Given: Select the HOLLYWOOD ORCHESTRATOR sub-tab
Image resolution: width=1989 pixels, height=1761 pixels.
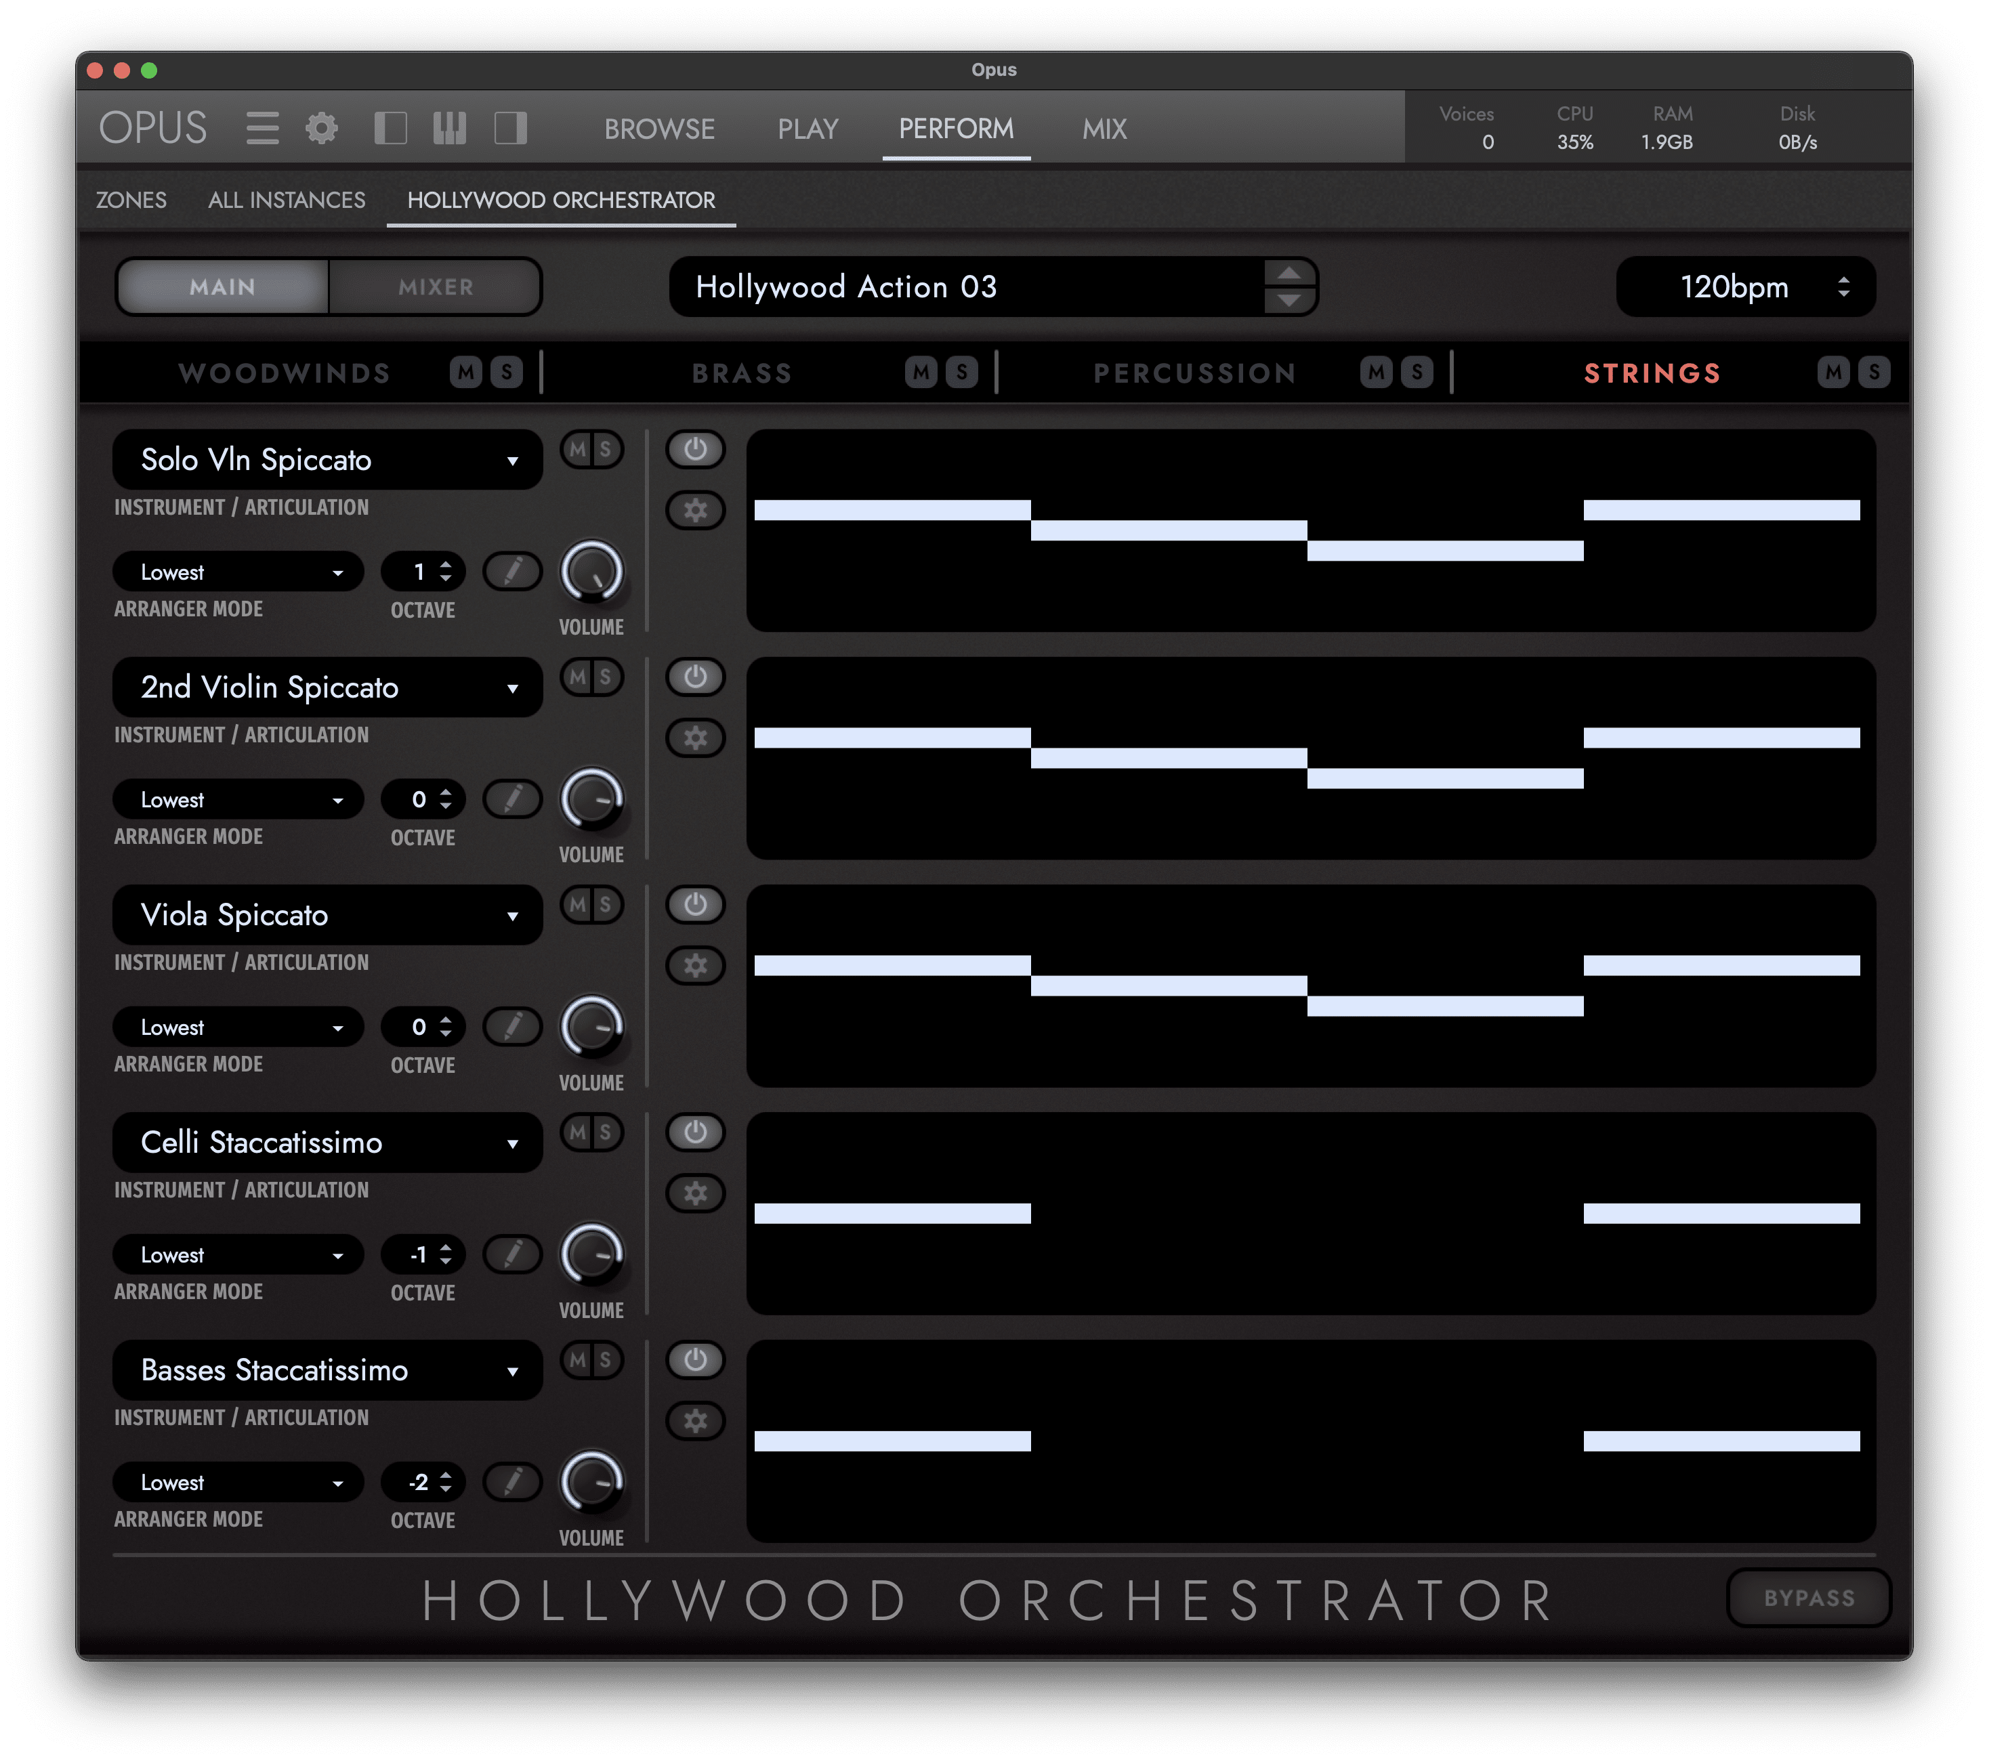Looking at the screenshot, I should pyautogui.click(x=562, y=199).
